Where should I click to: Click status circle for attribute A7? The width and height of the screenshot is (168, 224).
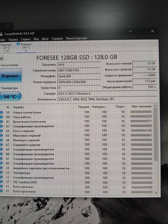click(x=1, y=145)
